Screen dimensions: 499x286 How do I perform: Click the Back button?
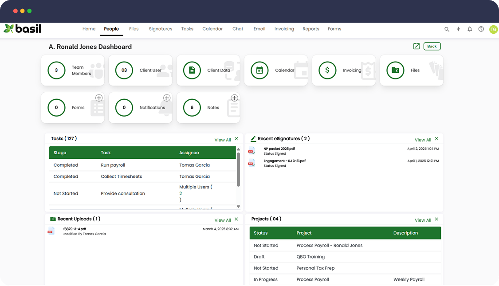point(432,47)
